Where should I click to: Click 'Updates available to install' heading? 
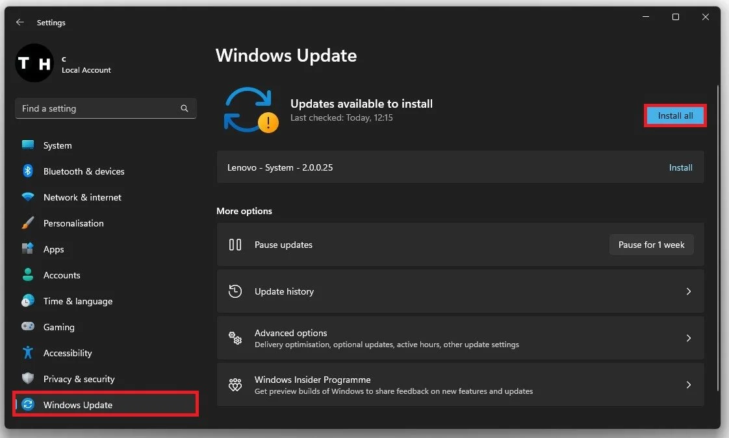[361, 104]
